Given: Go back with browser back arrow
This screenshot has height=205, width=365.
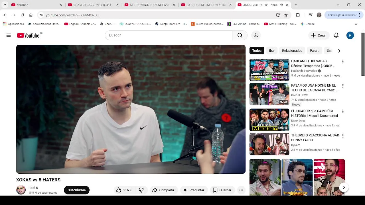Looking at the screenshot, I should pyautogui.click(x=5, y=15).
